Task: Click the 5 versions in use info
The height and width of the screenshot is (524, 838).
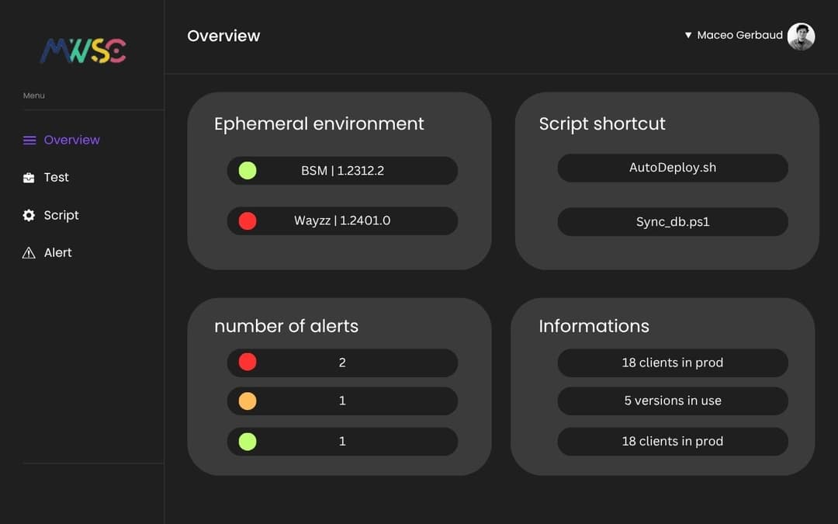Action: pos(672,401)
